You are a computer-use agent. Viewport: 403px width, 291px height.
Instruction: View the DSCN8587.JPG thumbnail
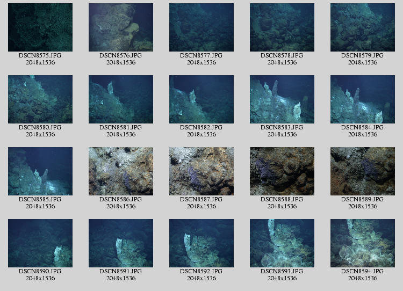point(201,171)
